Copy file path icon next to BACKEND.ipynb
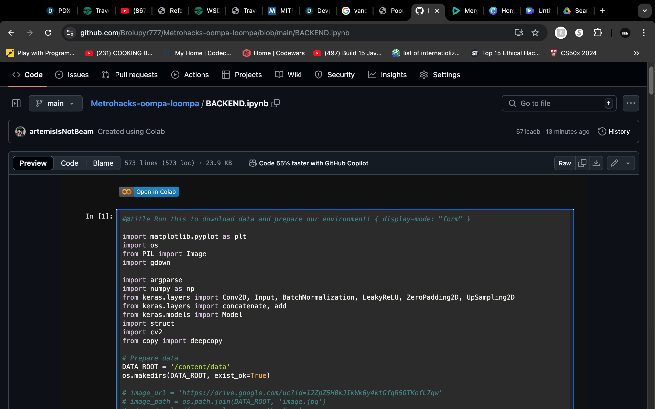The height and width of the screenshot is (409, 655). point(276,103)
